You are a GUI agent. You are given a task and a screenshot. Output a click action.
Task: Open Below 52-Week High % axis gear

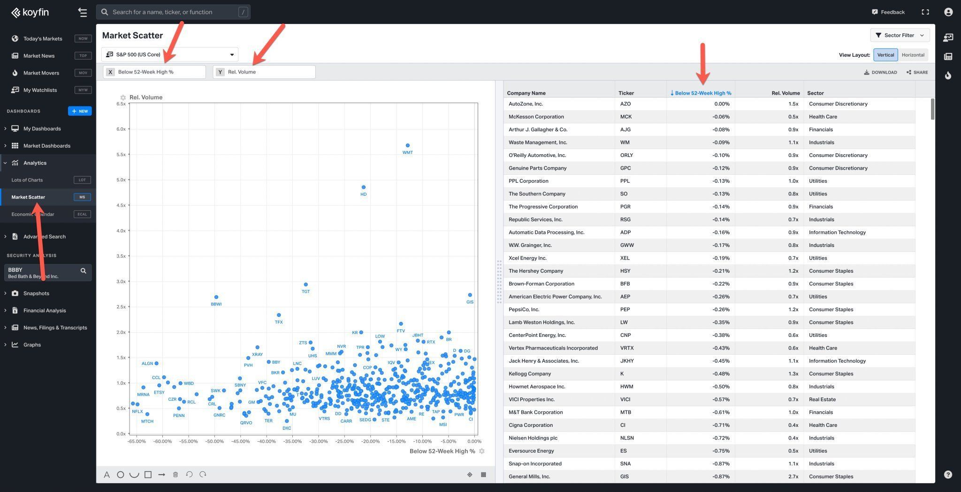[481, 451]
